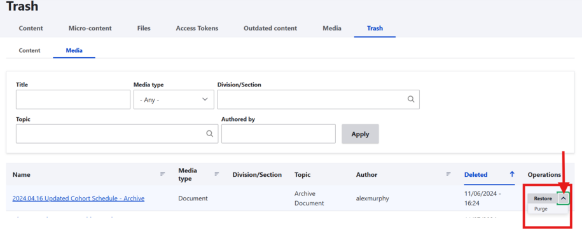Collapse the operations dropdown chevron beside Restore
Viewport: 582px width, 229px height.
(x=564, y=198)
